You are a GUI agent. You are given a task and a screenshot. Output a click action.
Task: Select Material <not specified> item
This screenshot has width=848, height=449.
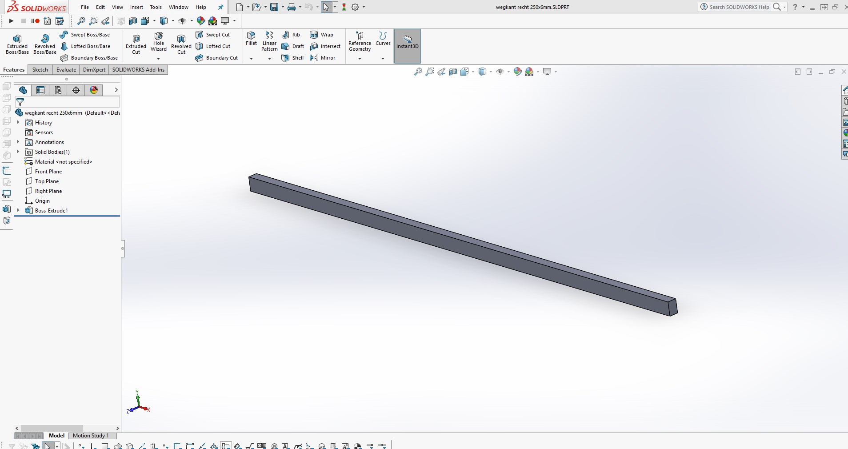[x=59, y=161]
